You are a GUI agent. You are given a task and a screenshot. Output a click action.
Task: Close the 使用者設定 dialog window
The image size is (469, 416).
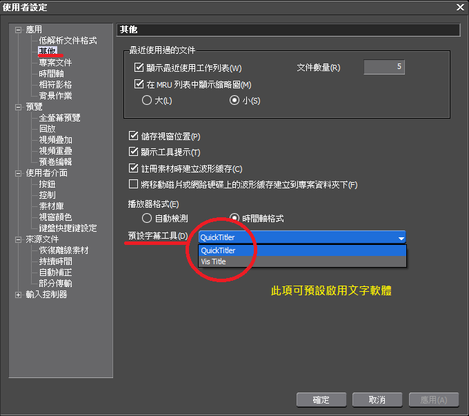[x=460, y=7]
